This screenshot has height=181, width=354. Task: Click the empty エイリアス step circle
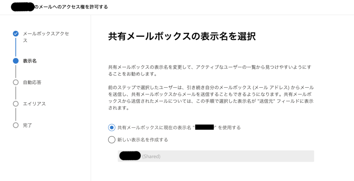point(16,104)
